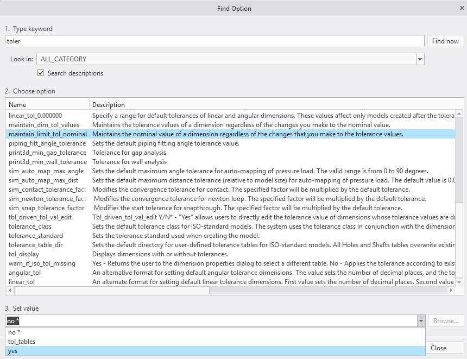467x359 pixels.
Task: Close the Find Option dialog
Action: click(x=461, y=9)
